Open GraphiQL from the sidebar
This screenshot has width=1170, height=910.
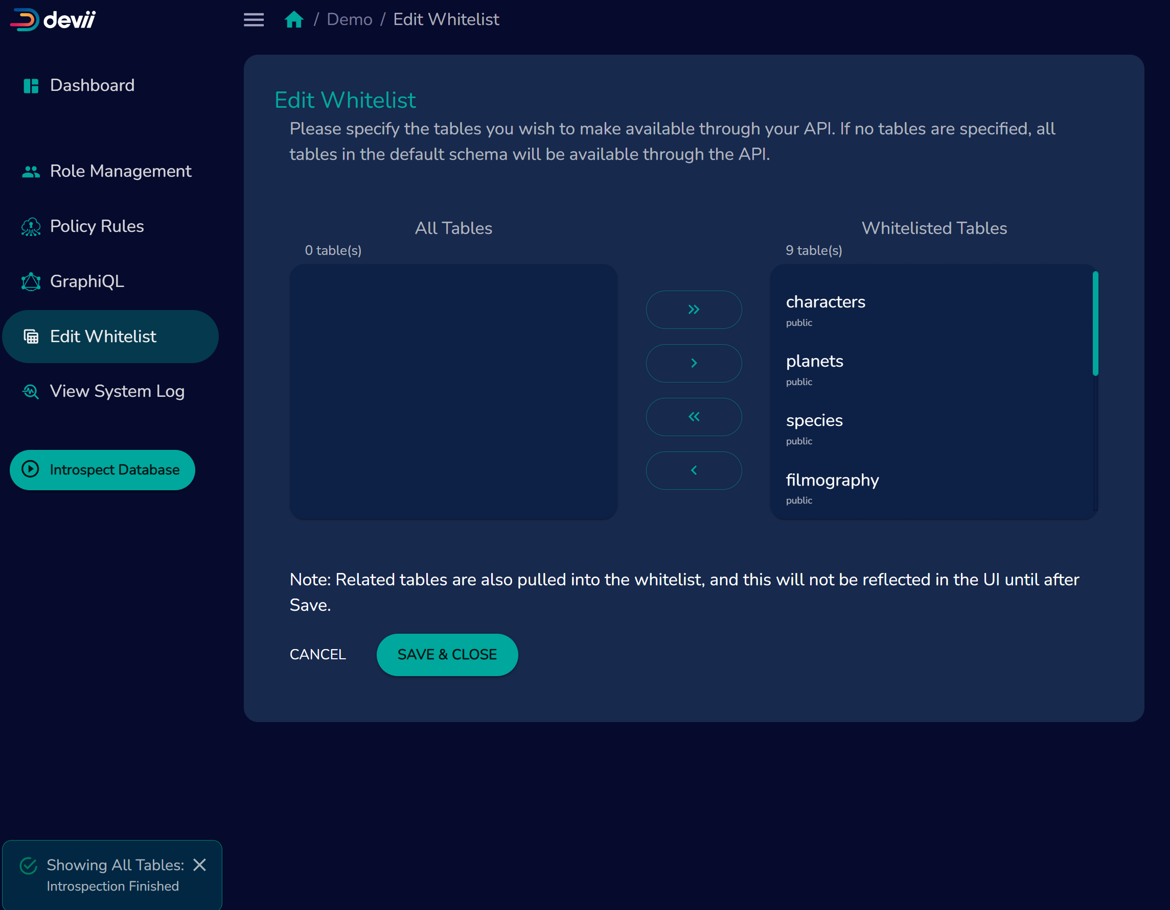pos(87,281)
